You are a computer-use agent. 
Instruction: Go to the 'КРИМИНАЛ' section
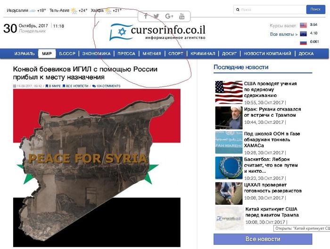pos(204,54)
